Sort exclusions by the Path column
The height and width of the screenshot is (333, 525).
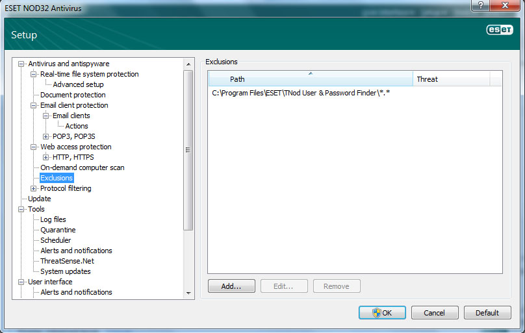point(311,79)
